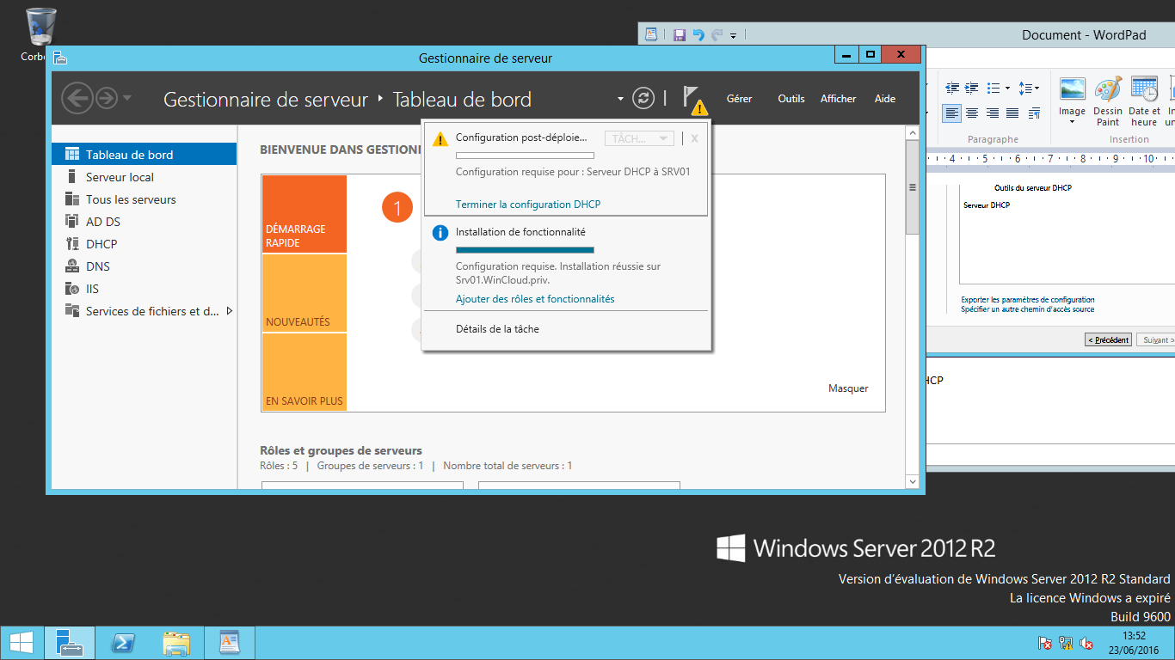The width and height of the screenshot is (1175, 660).
Task: Open the WordPad application menu icon
Action: point(651,34)
